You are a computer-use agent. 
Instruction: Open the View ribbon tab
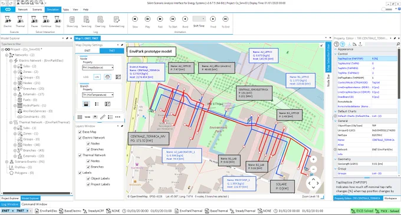click(75, 9)
